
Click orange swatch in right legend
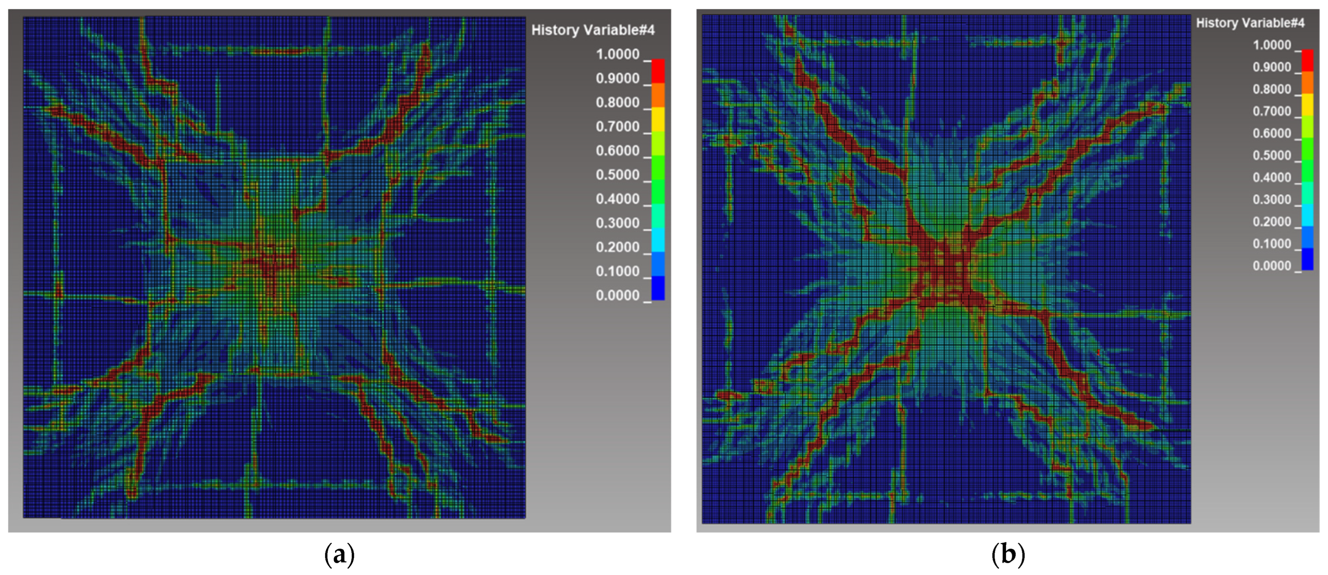pyautogui.click(x=1308, y=83)
